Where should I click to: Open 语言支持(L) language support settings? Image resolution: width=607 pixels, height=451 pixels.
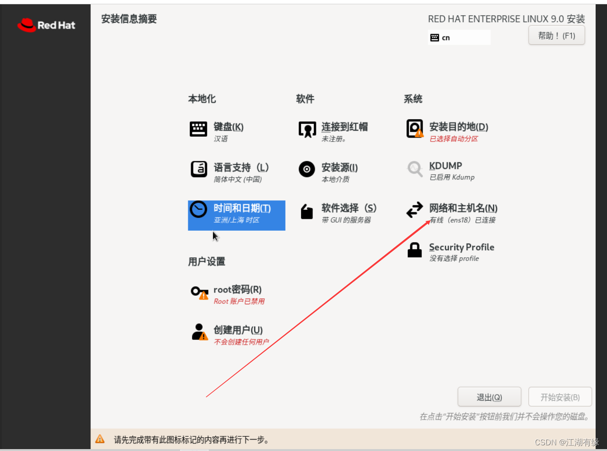point(199,169)
